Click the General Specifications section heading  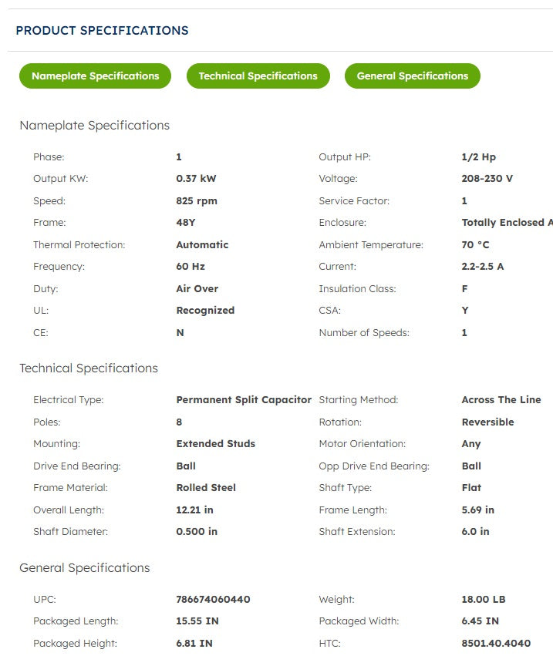click(85, 568)
